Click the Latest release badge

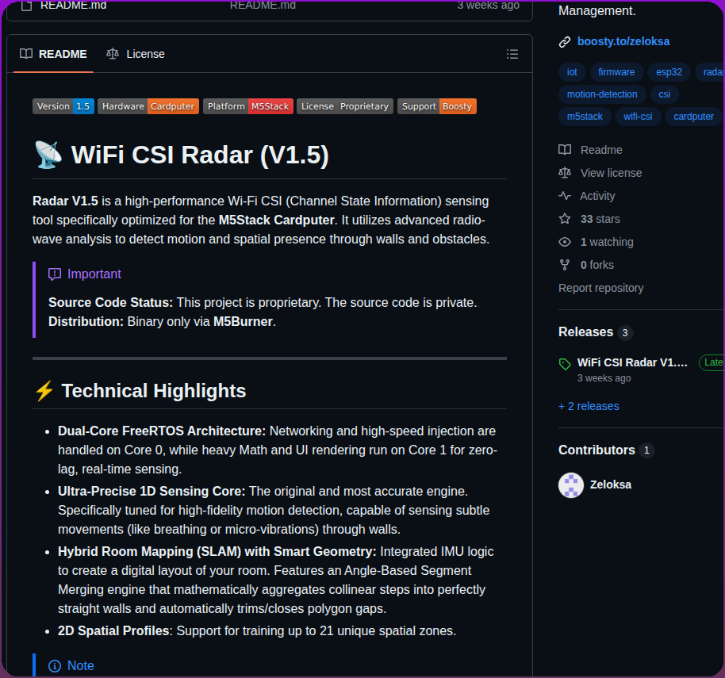point(712,362)
